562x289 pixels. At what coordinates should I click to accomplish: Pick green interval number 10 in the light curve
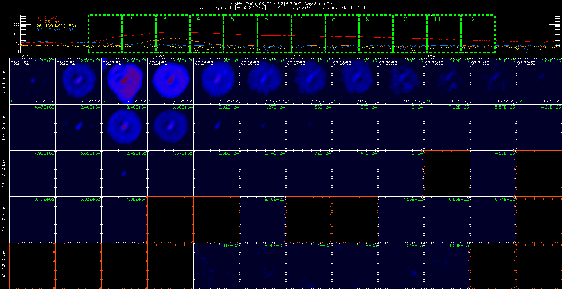point(410,34)
